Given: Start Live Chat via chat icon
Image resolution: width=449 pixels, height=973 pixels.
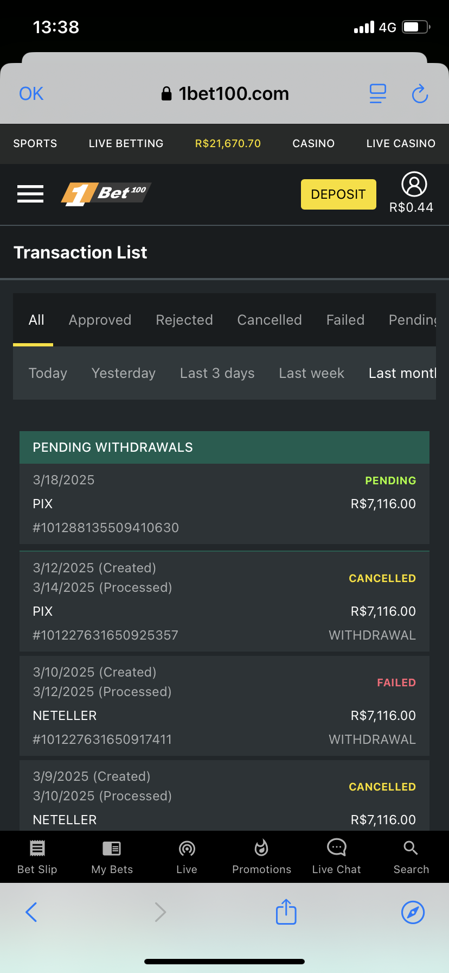Looking at the screenshot, I should click(336, 847).
